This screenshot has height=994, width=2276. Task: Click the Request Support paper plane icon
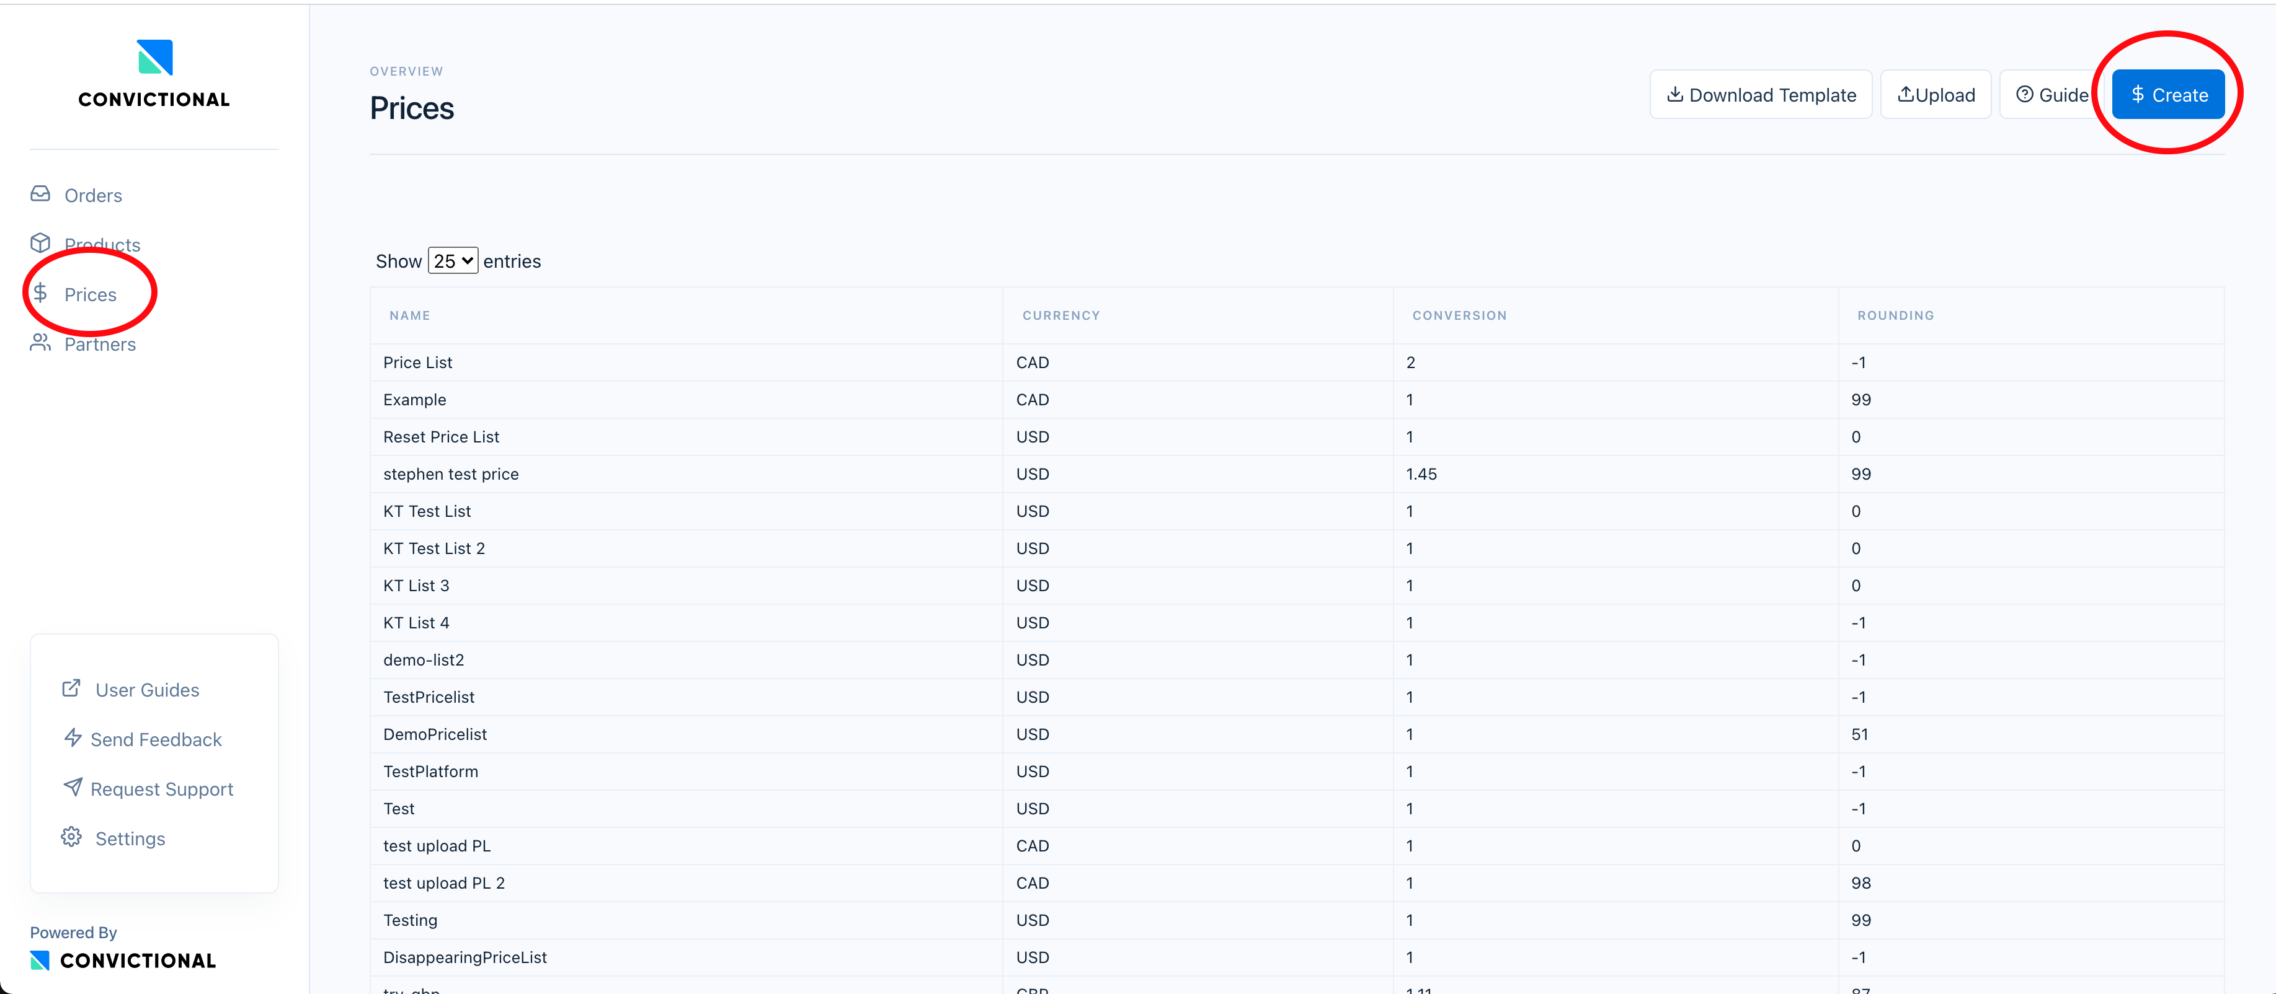click(x=73, y=788)
